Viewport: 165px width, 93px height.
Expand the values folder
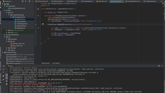[7, 50]
